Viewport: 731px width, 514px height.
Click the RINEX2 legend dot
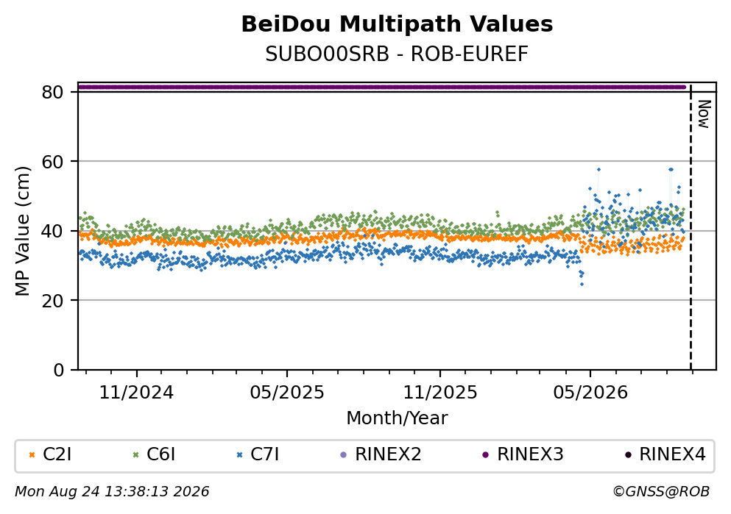(x=344, y=455)
